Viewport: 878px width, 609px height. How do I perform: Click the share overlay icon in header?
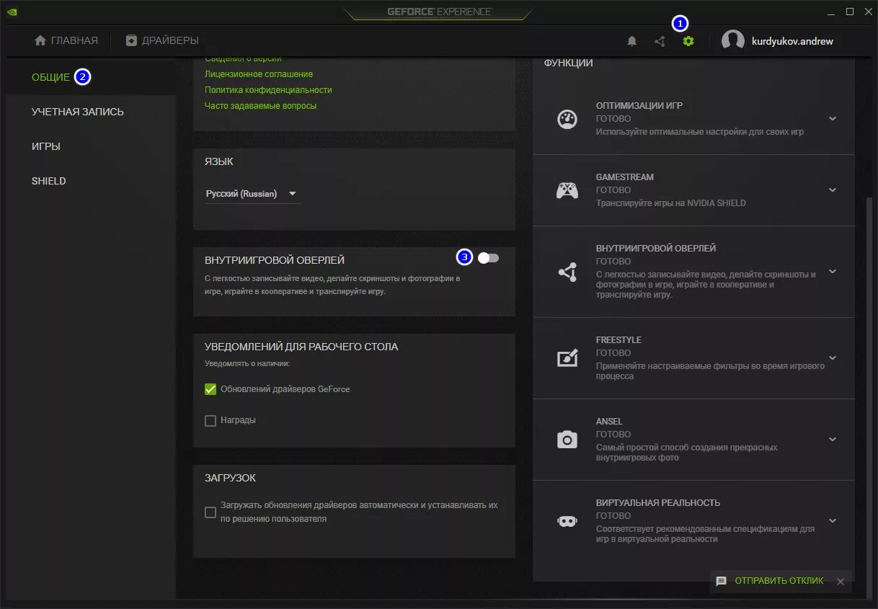click(x=660, y=41)
